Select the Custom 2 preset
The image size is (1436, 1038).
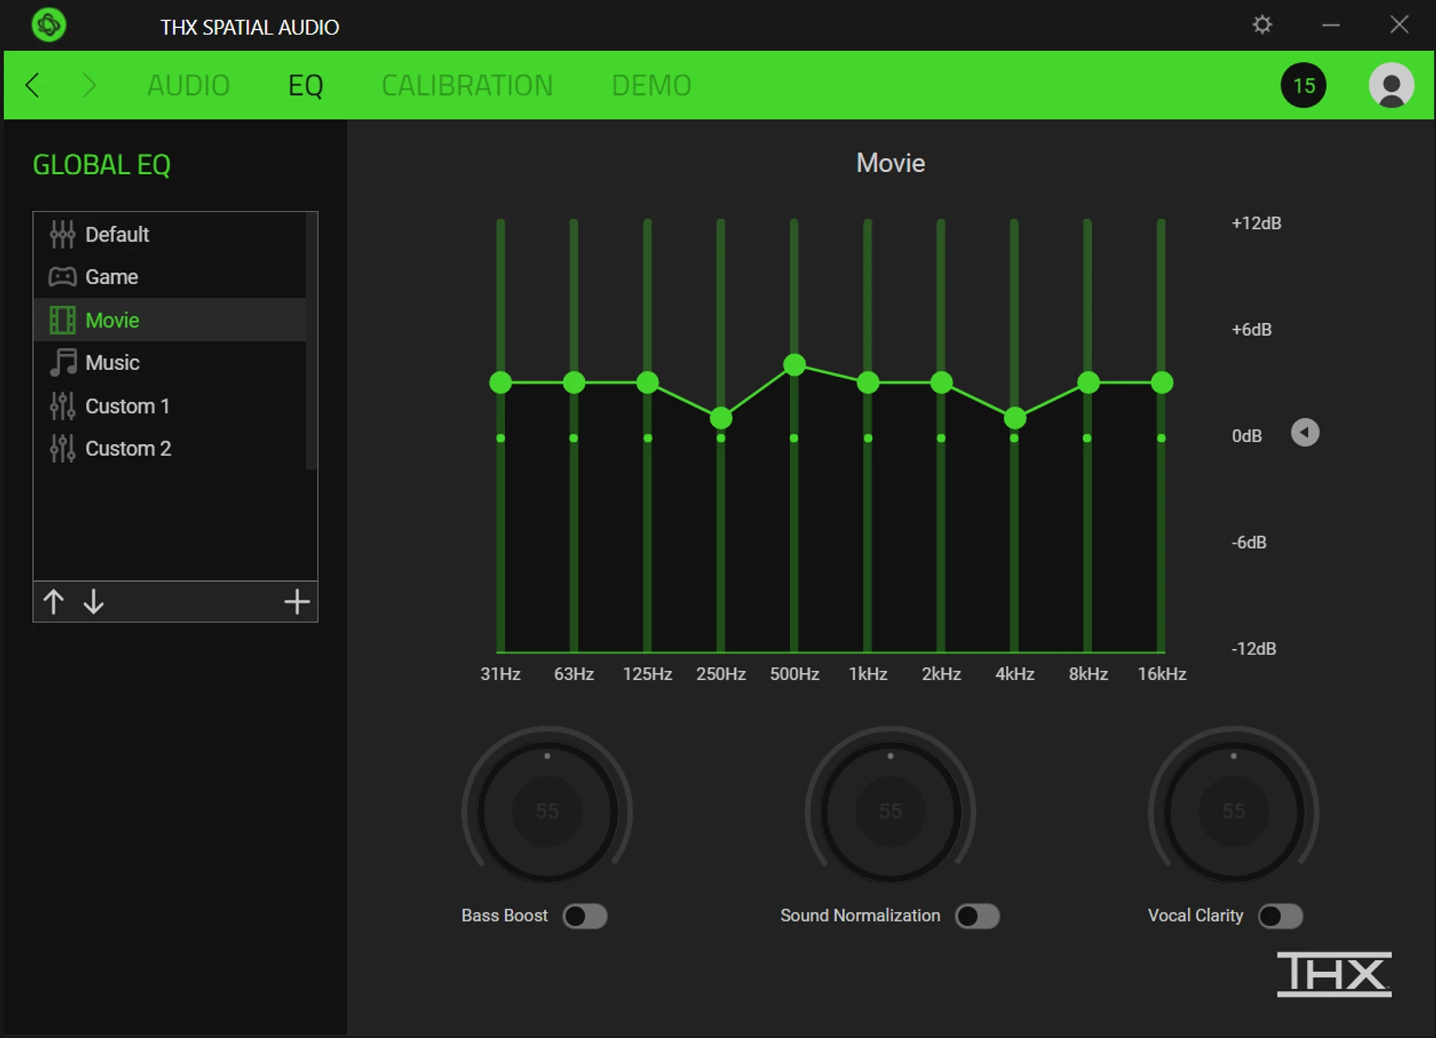(x=170, y=449)
